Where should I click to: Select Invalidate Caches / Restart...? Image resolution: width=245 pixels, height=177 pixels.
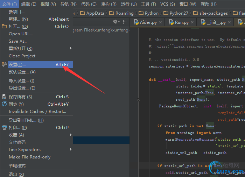[36, 111]
